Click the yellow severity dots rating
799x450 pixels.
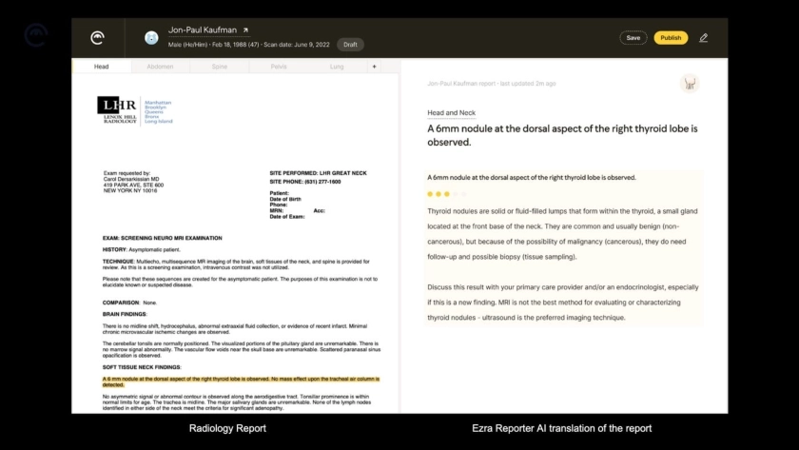pyautogui.click(x=438, y=193)
